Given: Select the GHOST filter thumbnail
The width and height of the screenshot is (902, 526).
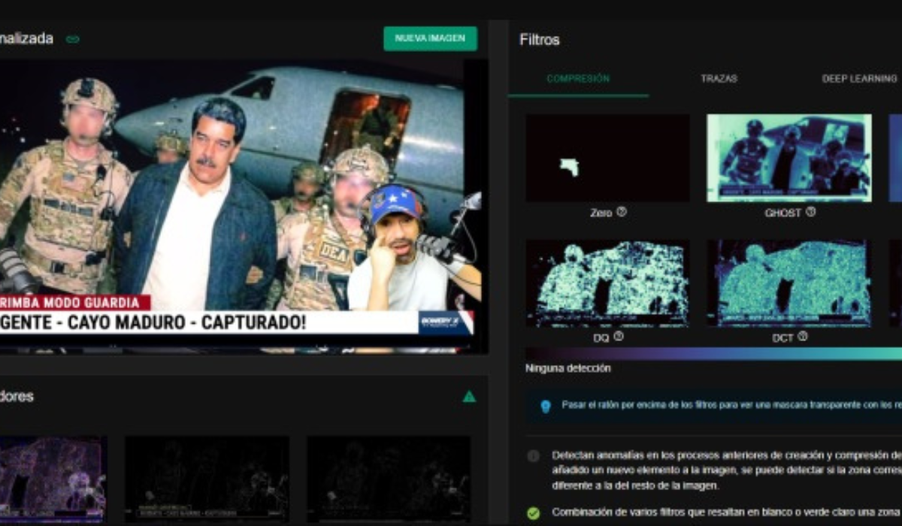Looking at the screenshot, I should point(789,158).
